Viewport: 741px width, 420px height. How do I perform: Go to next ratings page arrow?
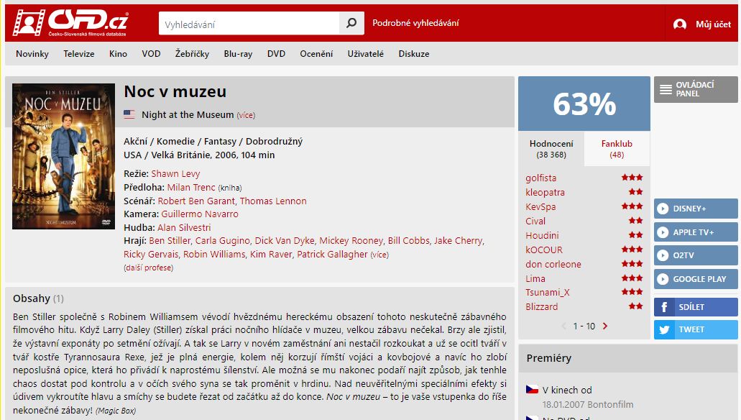click(x=605, y=326)
